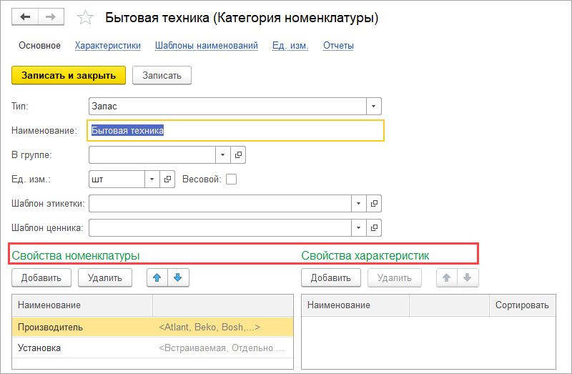Open the group selection form icon
The width and height of the screenshot is (572, 374).
(238, 154)
